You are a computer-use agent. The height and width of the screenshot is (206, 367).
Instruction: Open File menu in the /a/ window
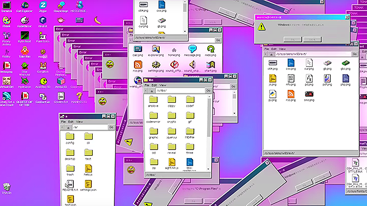tap(64, 122)
